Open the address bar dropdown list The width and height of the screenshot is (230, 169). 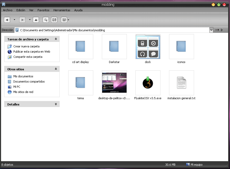click(211, 30)
